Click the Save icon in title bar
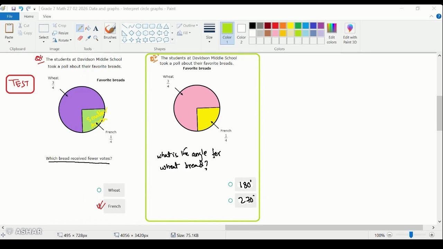The height and width of the screenshot is (249, 443). tap(13, 8)
